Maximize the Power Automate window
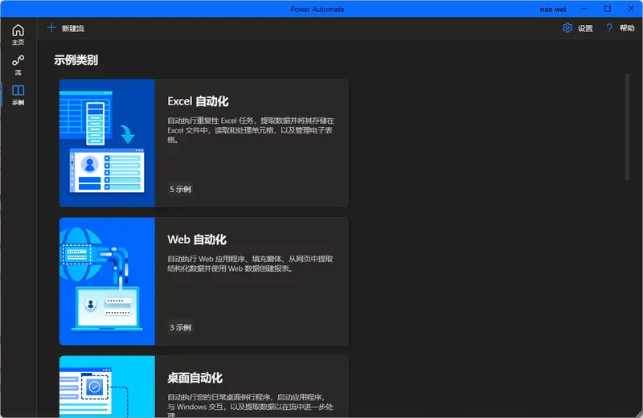Viewport: 643px width, 418px height. 608,9
